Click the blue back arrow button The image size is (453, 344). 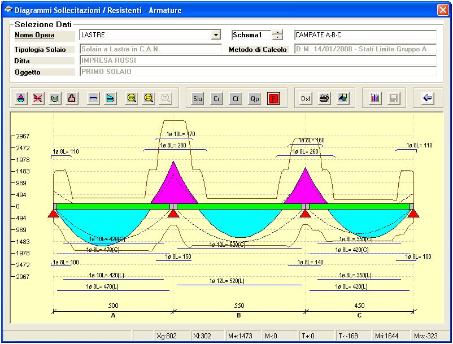click(428, 98)
